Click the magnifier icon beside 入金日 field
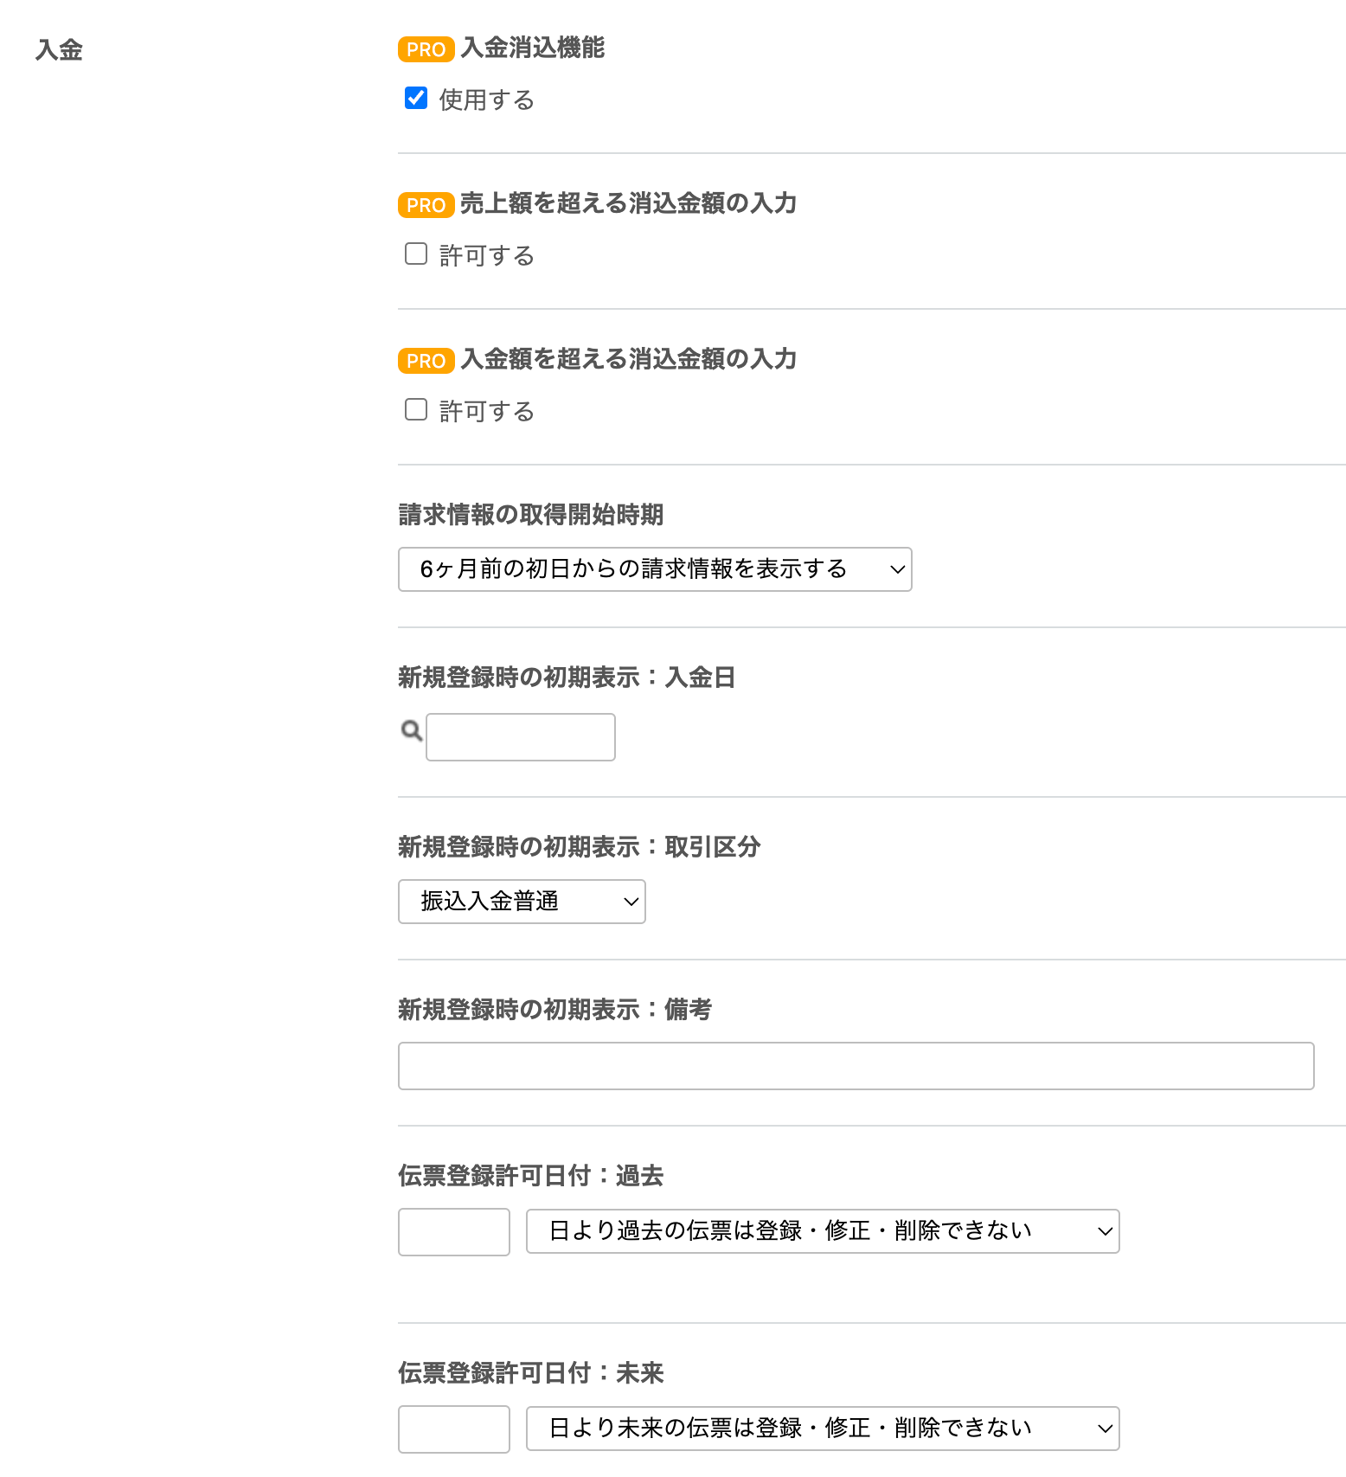This screenshot has width=1346, height=1477. tap(412, 730)
